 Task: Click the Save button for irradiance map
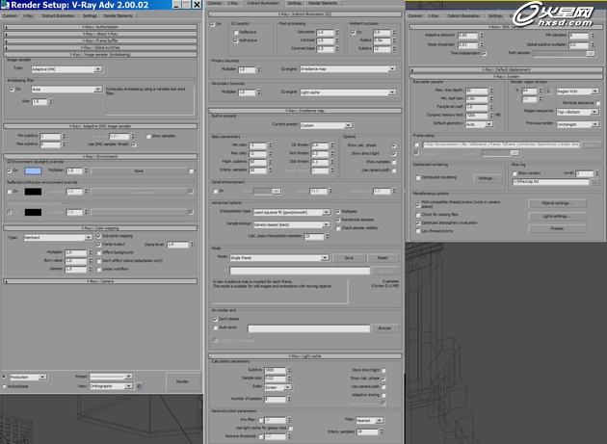[x=349, y=258]
